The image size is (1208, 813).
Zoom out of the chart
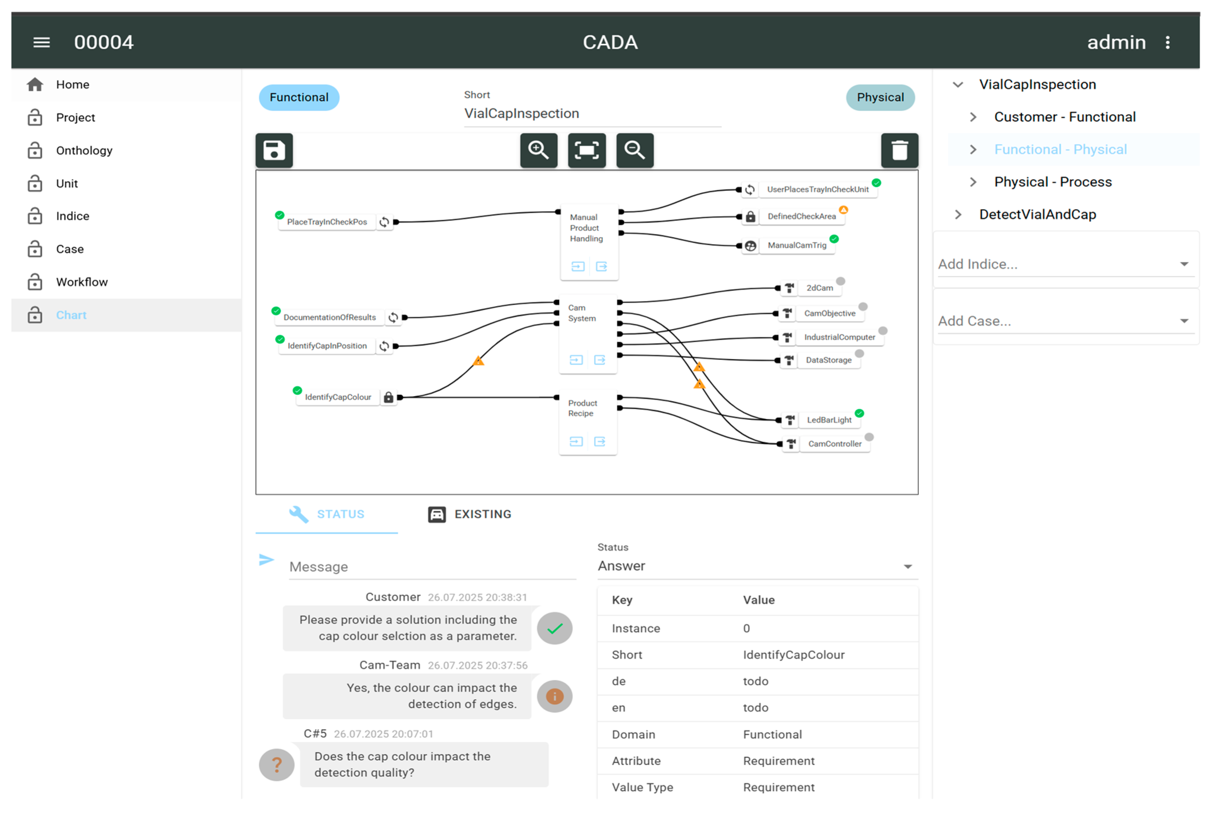[634, 150]
